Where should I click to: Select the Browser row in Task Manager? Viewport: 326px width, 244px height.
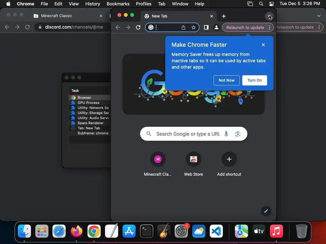(89, 98)
